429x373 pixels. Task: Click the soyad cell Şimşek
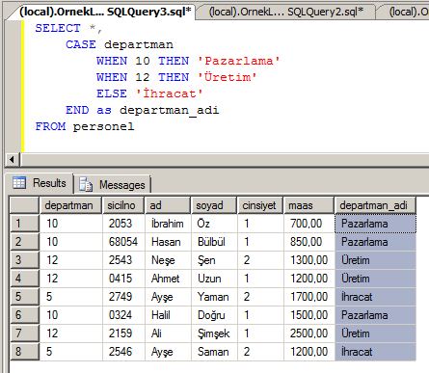click(214, 333)
